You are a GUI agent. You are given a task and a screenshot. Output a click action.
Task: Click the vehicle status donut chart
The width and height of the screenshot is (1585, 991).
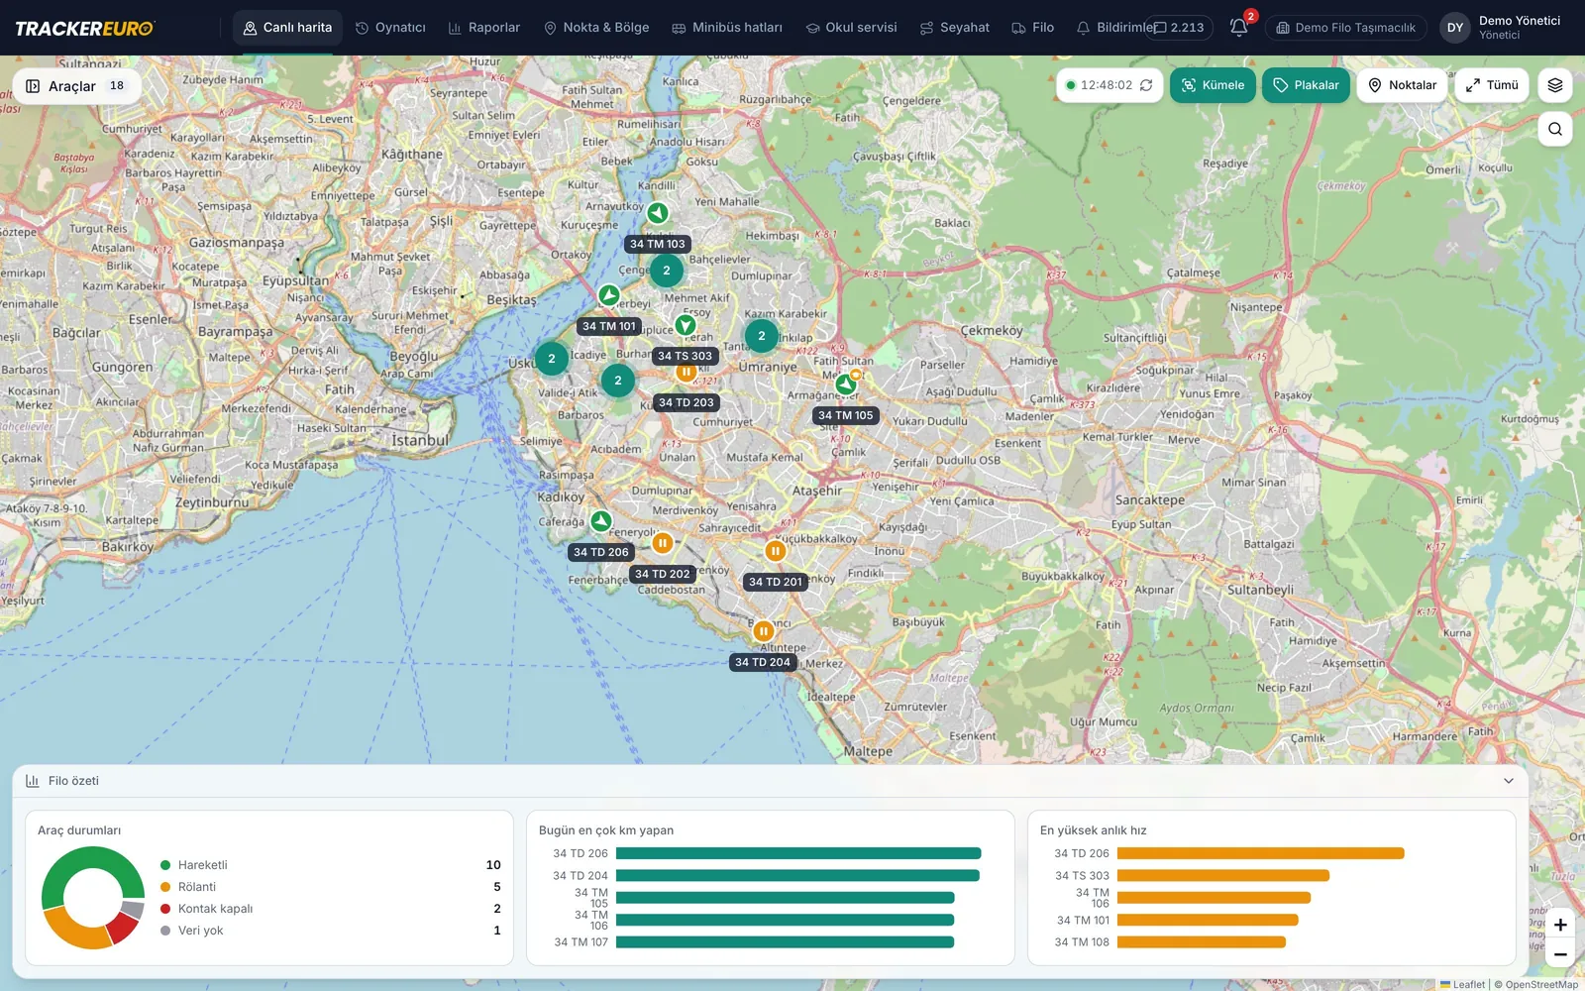click(93, 898)
